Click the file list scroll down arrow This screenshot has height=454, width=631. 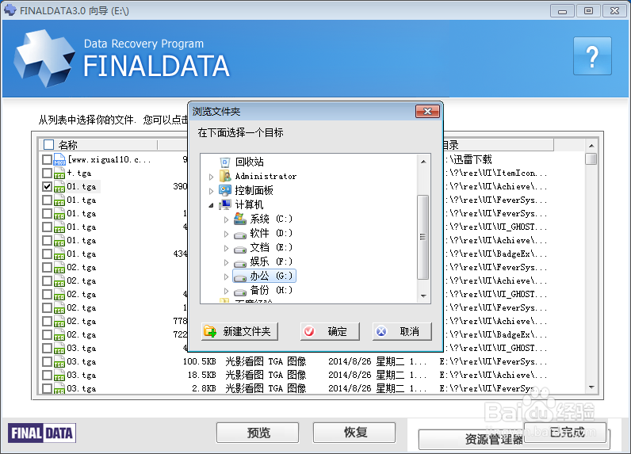591,387
